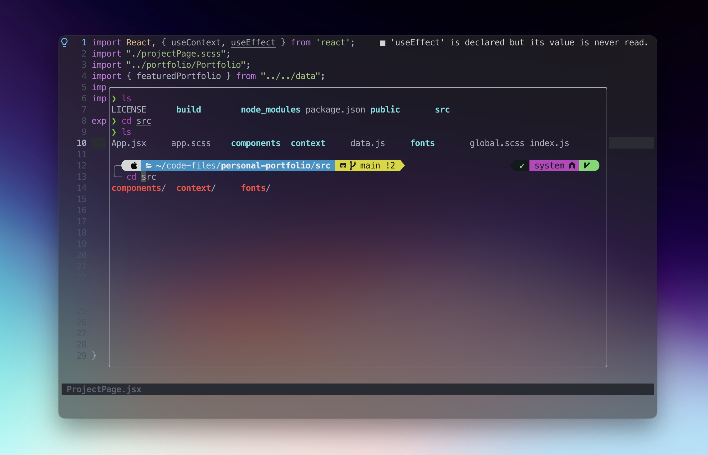Click the 'useEffect' never read warning text
Viewport: 708px width, 455px height.
(x=519, y=43)
